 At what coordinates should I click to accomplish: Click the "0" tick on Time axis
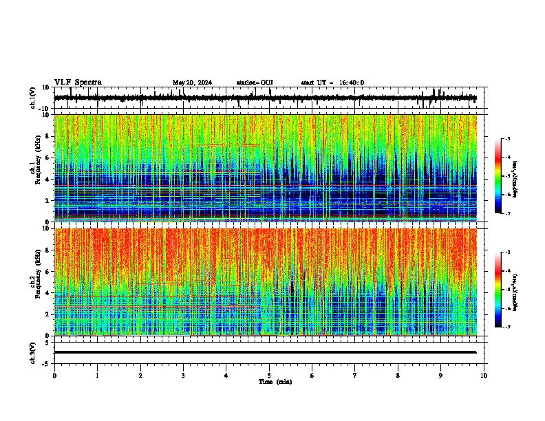tap(54, 376)
